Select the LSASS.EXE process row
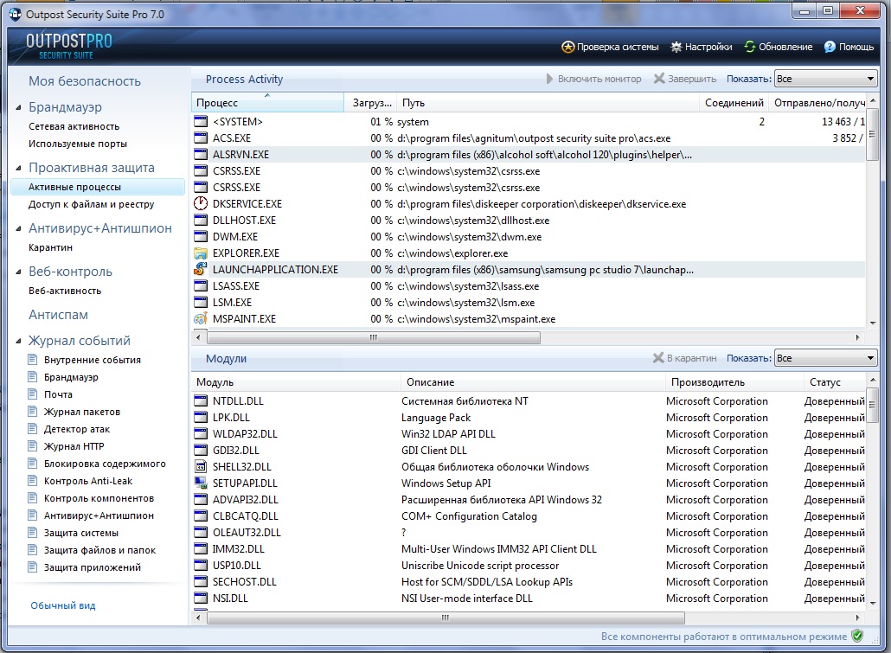This screenshot has width=891, height=653. click(529, 286)
